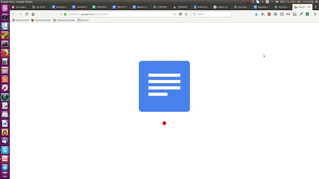319x179 pixels.
Task: Click Firefox icon in the Ubuntu dock
Action: tap(5, 53)
